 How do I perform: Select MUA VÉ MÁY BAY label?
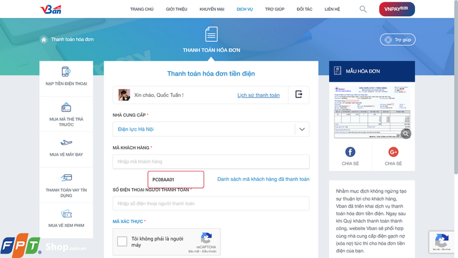tap(66, 154)
